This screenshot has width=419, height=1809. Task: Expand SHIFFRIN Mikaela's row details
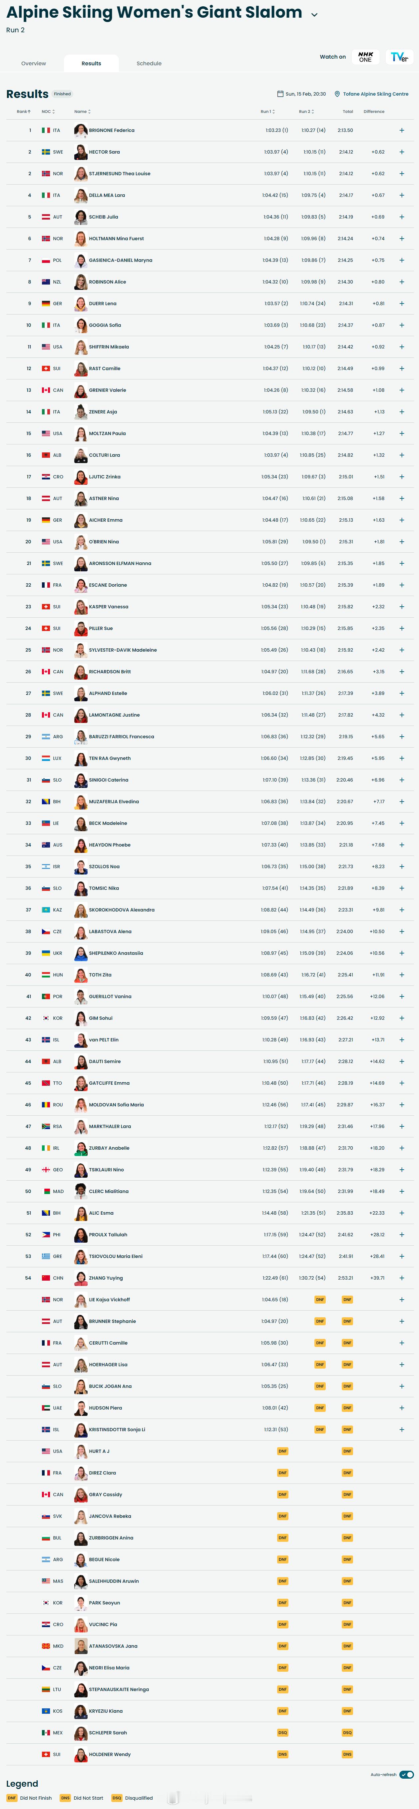point(401,347)
